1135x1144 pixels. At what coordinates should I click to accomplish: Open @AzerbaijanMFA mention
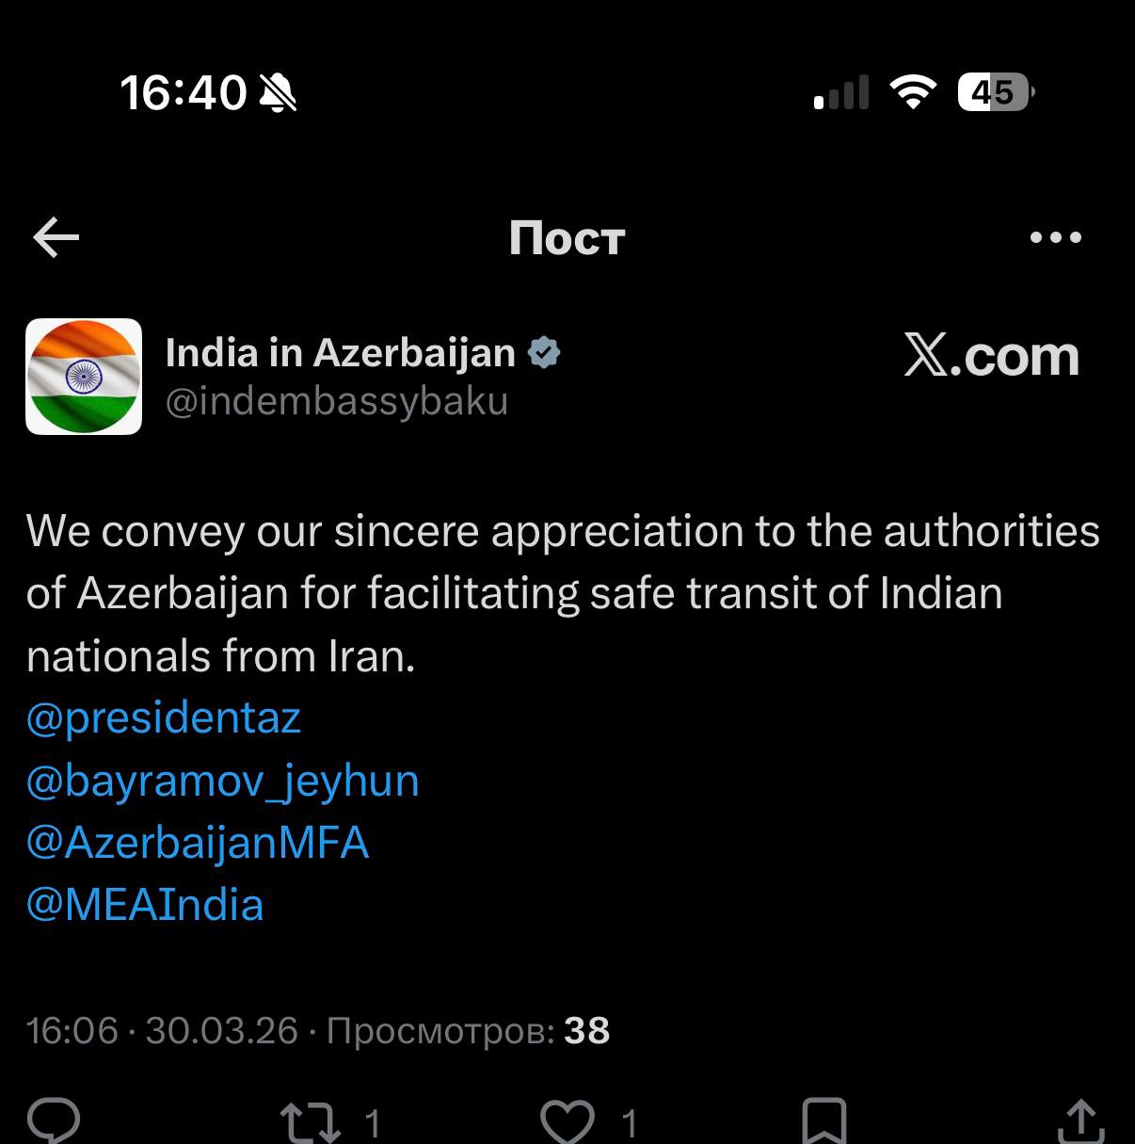point(198,843)
